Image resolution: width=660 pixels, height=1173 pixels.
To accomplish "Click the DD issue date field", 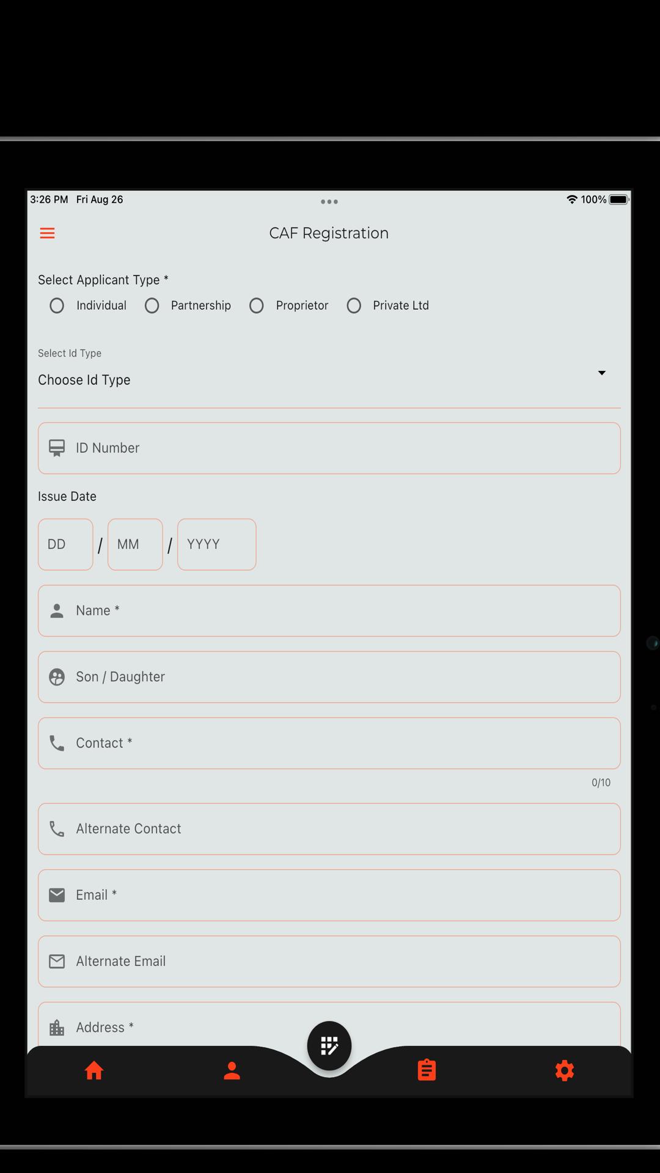I will [x=65, y=544].
